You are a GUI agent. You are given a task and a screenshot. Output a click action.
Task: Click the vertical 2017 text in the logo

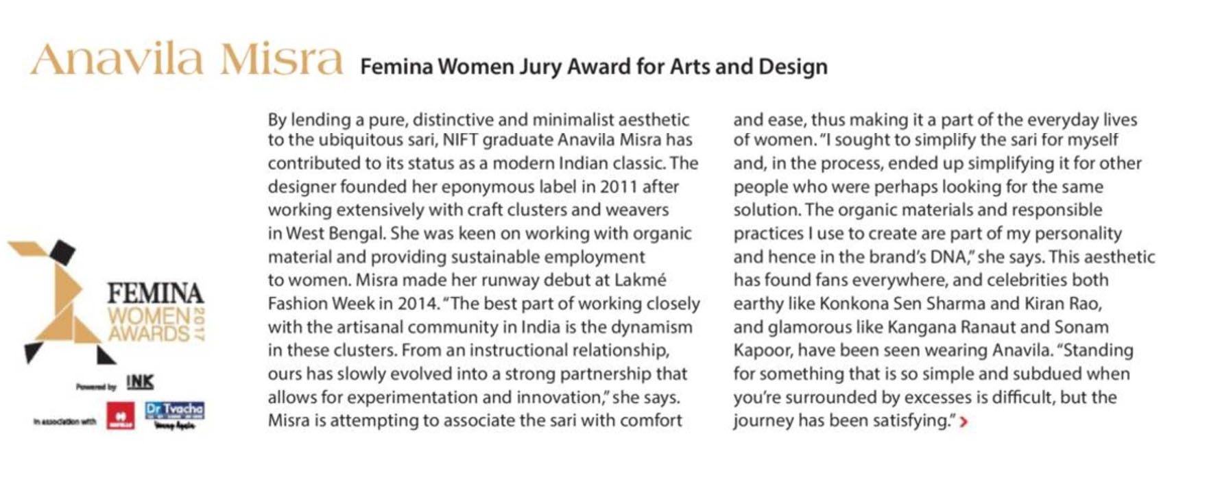click(x=200, y=324)
